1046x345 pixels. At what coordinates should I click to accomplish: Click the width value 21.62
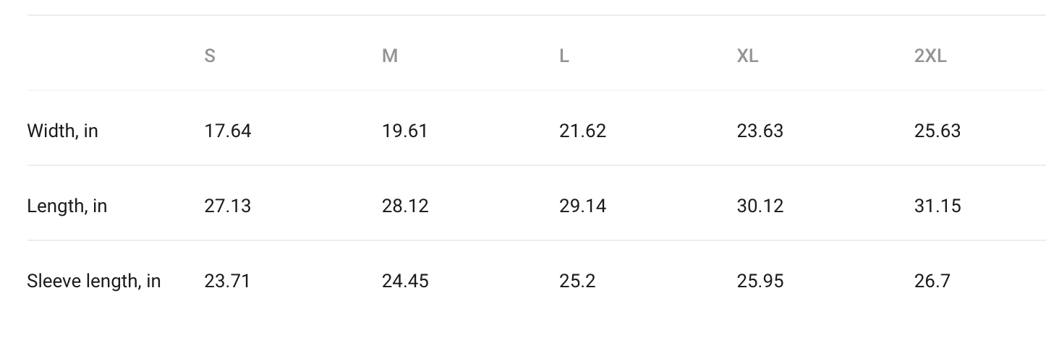pyautogui.click(x=583, y=131)
